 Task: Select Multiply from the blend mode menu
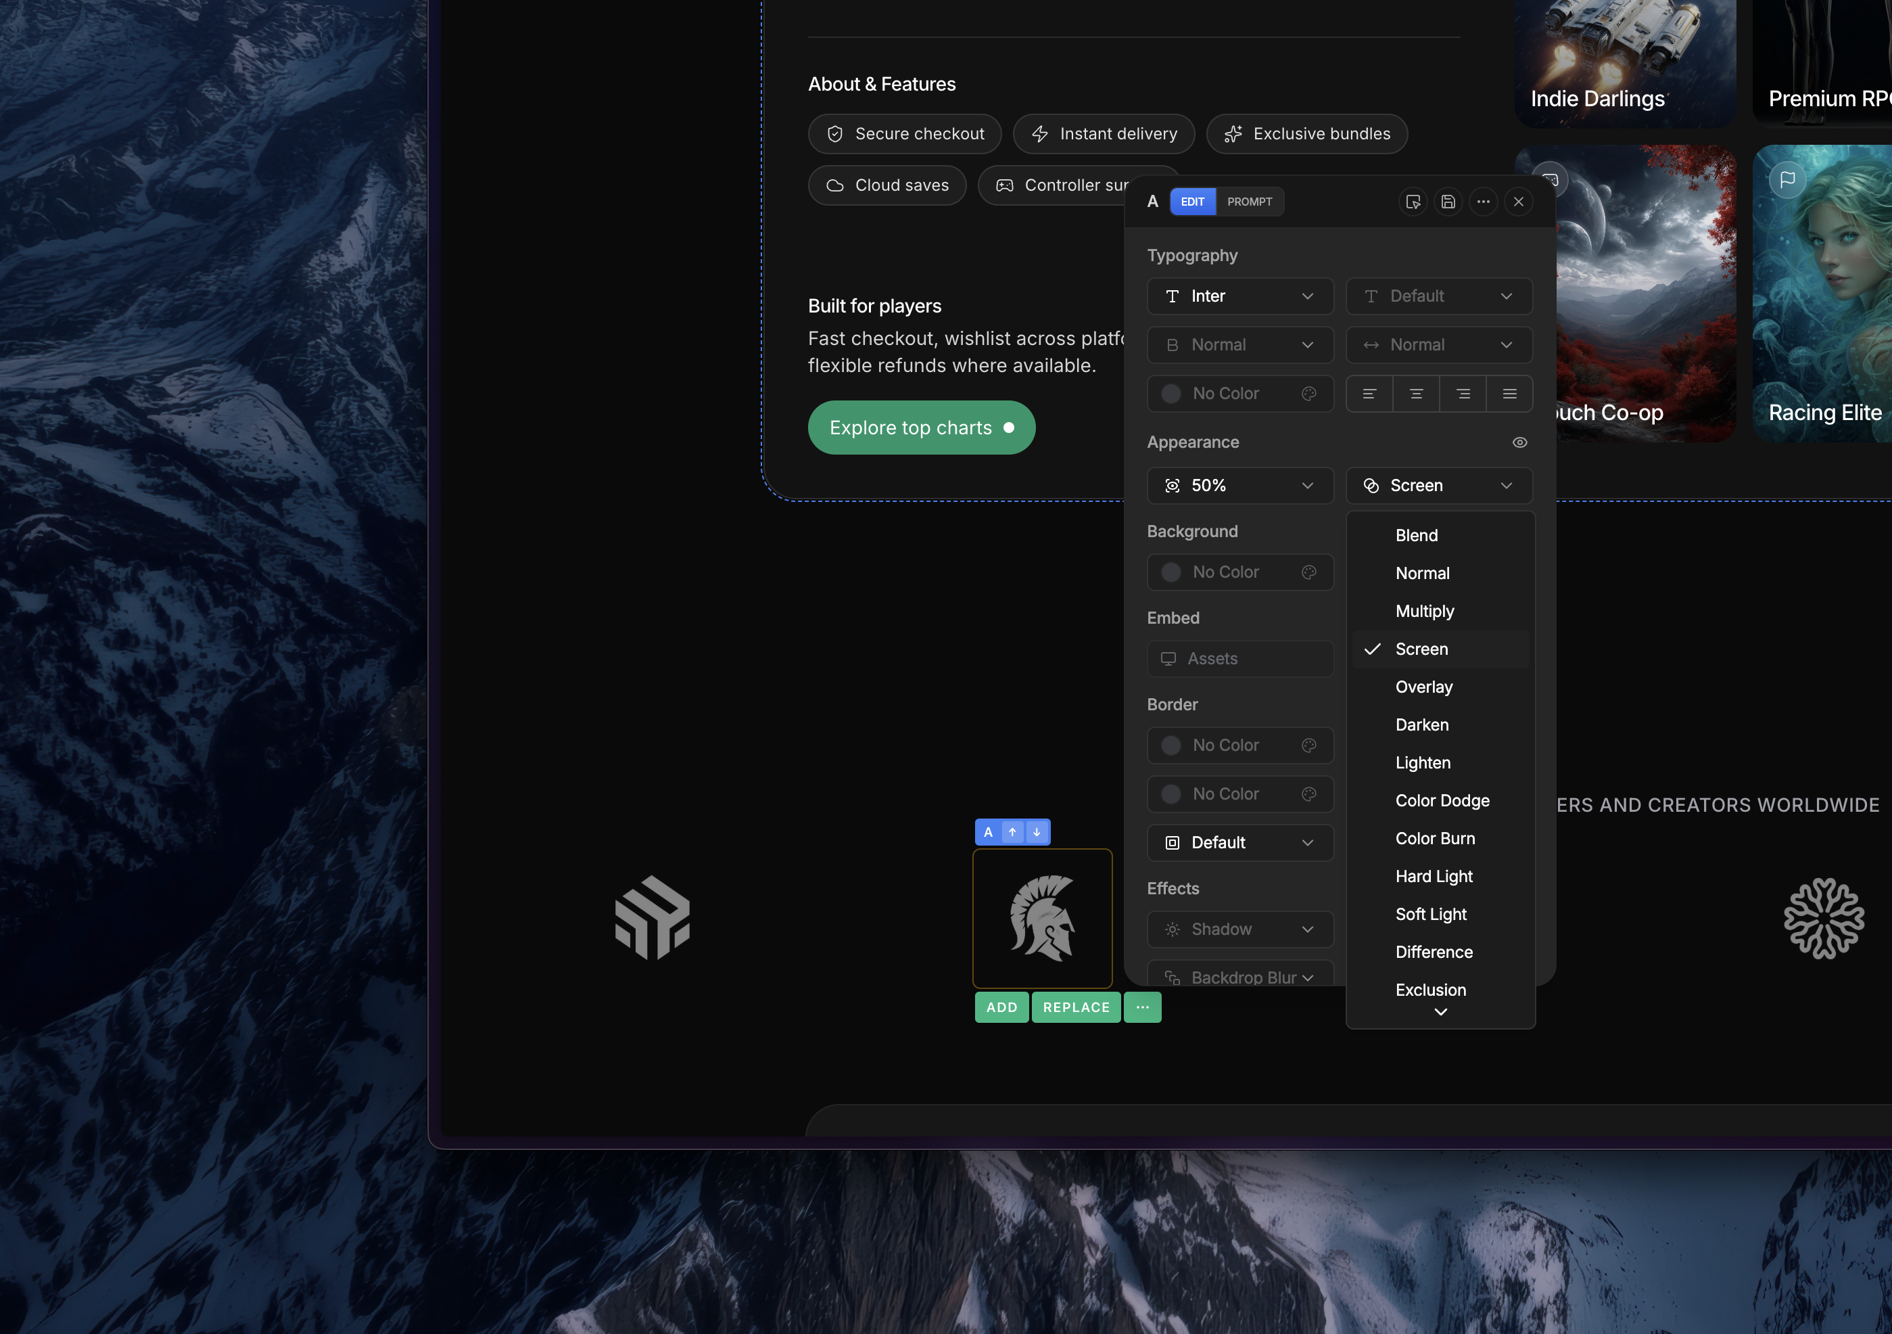coord(1425,611)
